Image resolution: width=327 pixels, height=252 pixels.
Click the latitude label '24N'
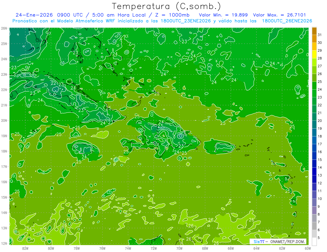(x=4, y=59)
